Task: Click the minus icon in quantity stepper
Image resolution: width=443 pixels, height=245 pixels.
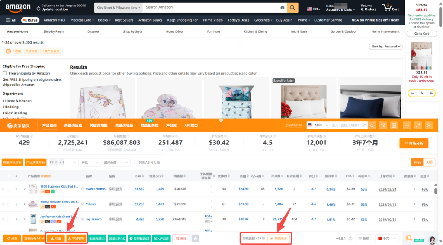Action: (412, 93)
